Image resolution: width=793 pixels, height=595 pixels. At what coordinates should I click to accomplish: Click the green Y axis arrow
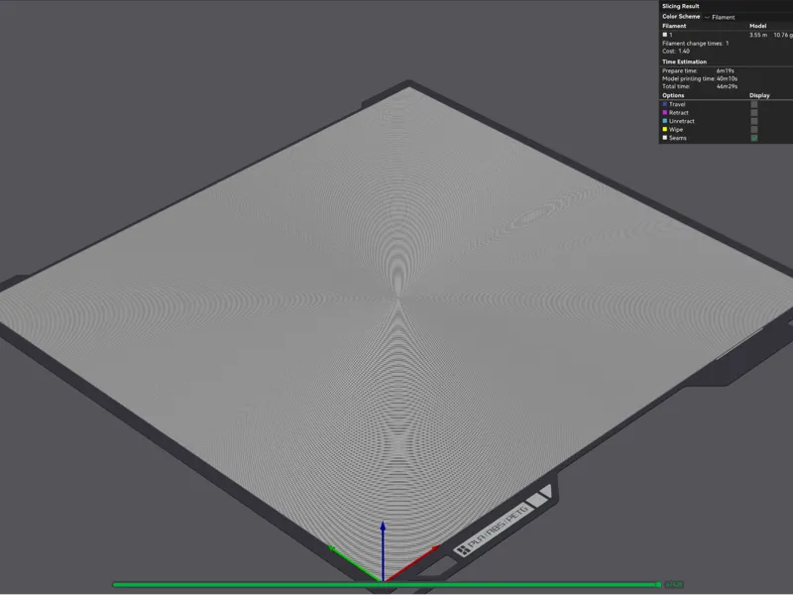[x=354, y=563]
